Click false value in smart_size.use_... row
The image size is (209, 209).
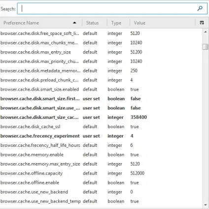coord(136,108)
